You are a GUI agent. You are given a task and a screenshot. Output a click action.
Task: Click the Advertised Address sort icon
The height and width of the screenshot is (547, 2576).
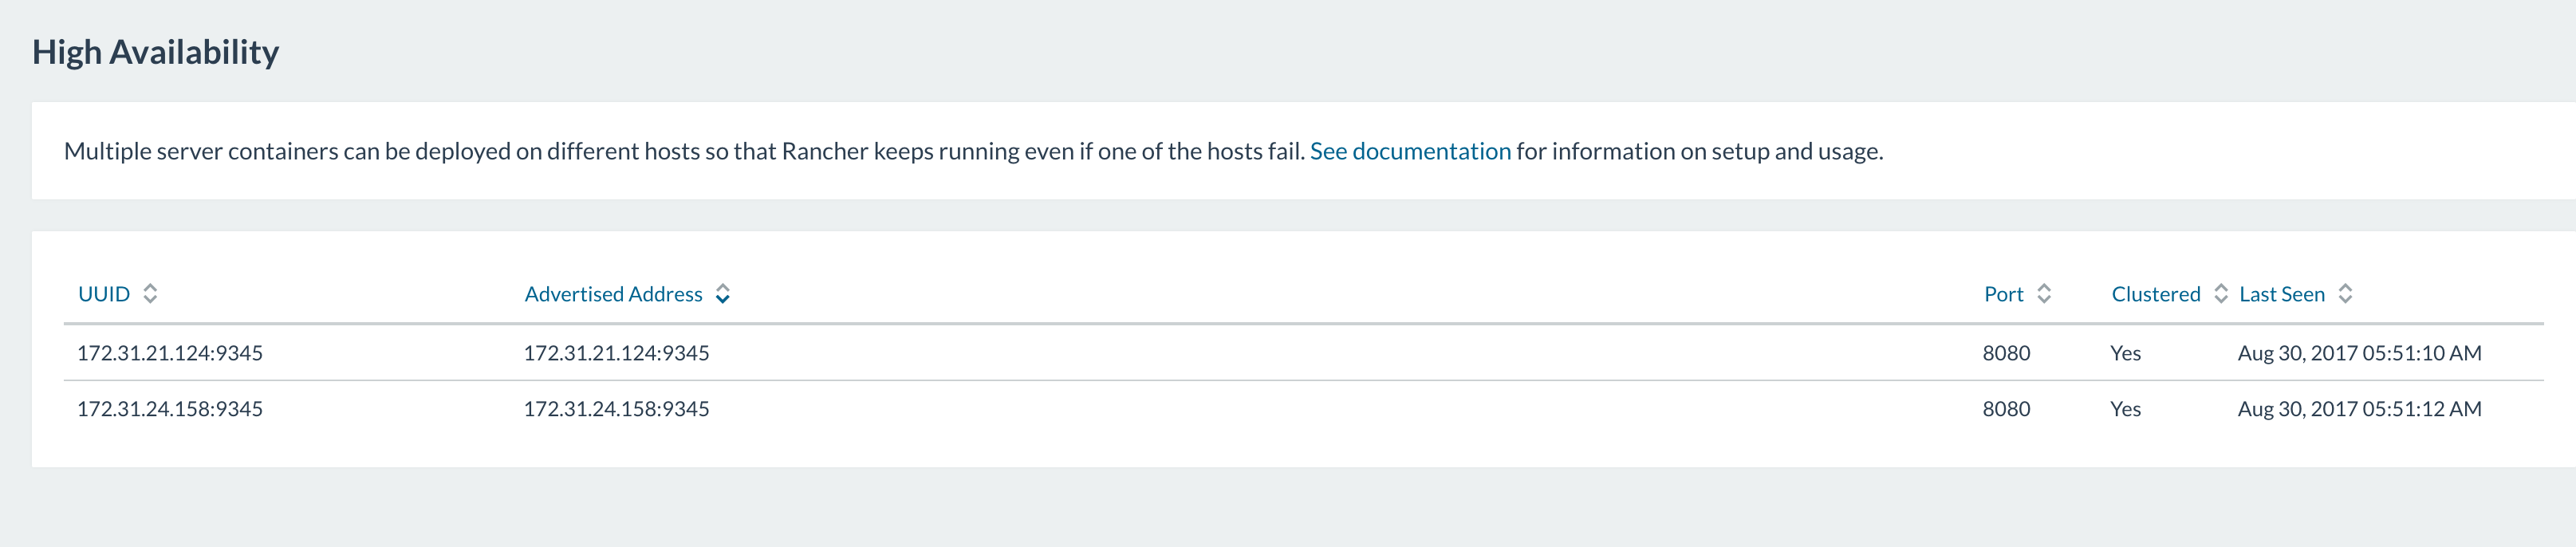[x=723, y=294]
